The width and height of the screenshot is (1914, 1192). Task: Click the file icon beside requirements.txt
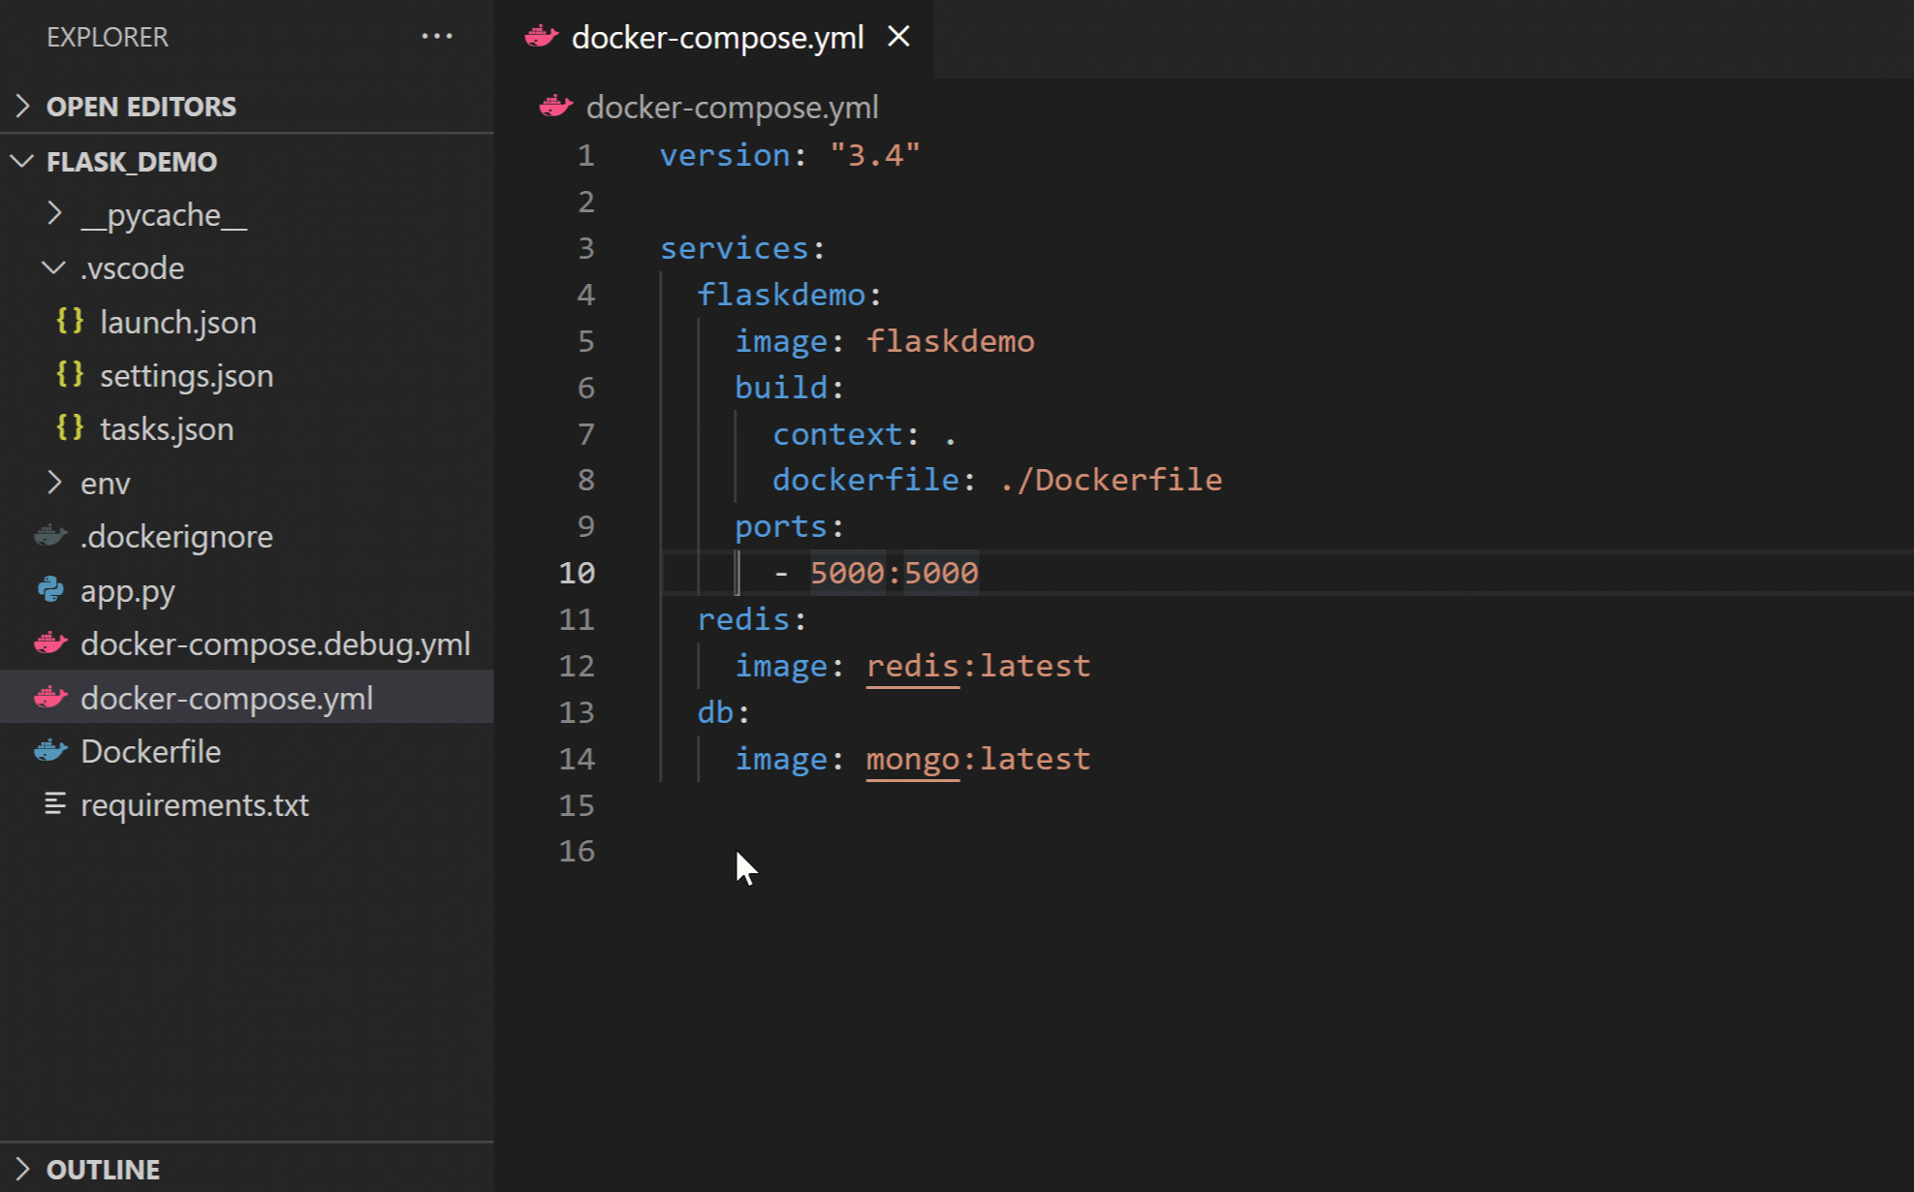(x=53, y=804)
